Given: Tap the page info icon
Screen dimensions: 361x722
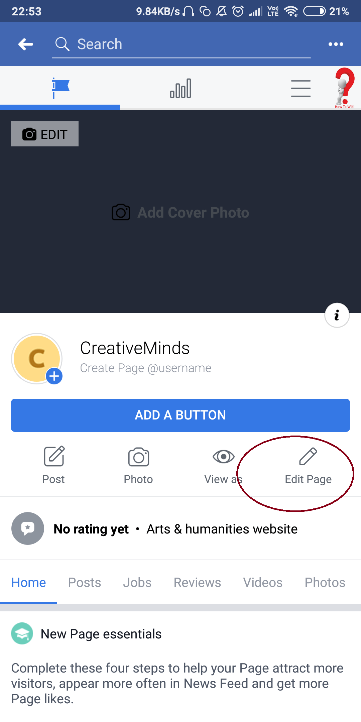Looking at the screenshot, I should point(337,315).
